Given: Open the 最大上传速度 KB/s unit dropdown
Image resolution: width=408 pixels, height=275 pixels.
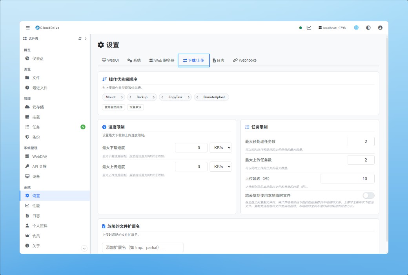Looking at the screenshot, I should point(220,167).
